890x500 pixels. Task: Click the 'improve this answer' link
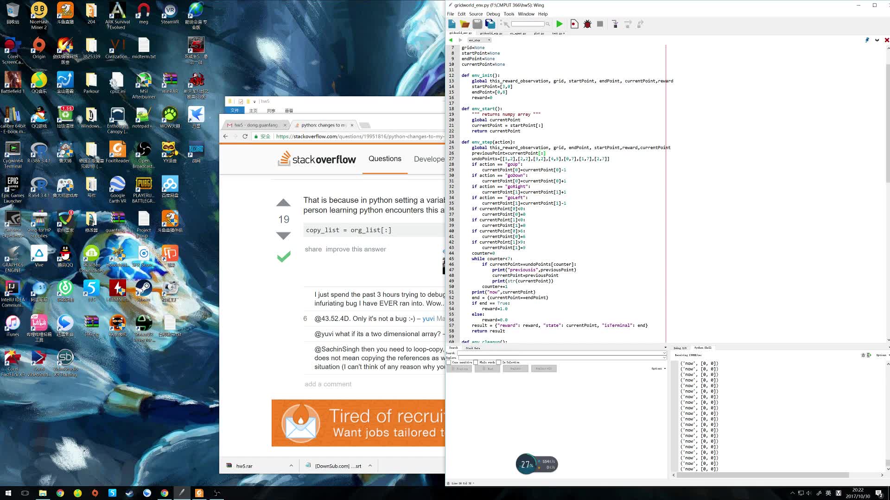click(x=356, y=249)
